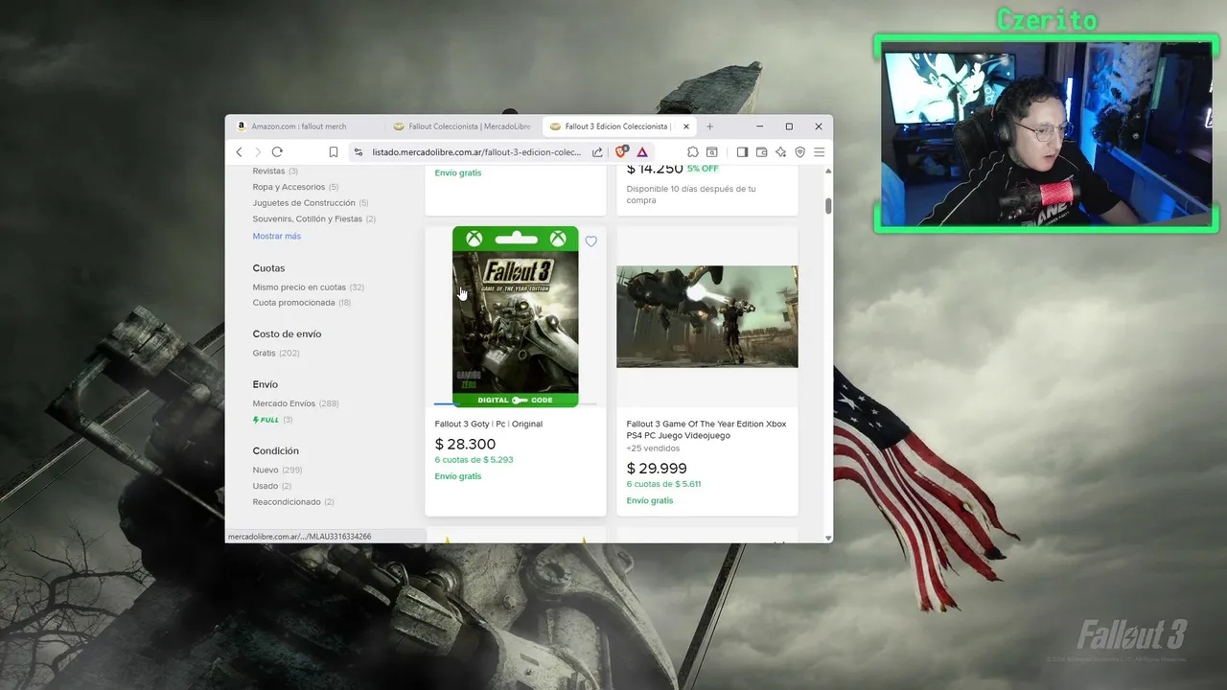Click the webcam overlay video
This screenshot has height=690, width=1227.
(x=1046, y=134)
